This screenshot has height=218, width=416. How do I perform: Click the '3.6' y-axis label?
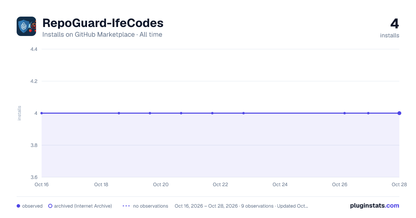tap(34, 177)
